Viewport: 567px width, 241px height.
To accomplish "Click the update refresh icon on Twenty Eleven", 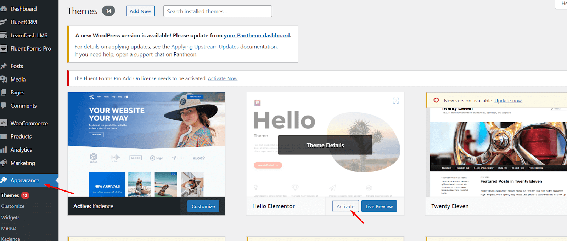I will 436,100.
